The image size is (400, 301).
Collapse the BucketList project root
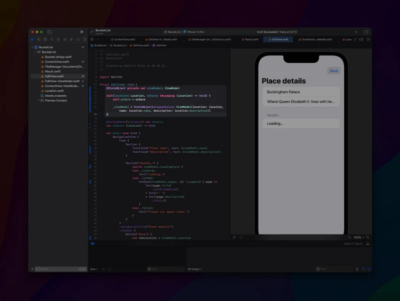tap(32, 47)
